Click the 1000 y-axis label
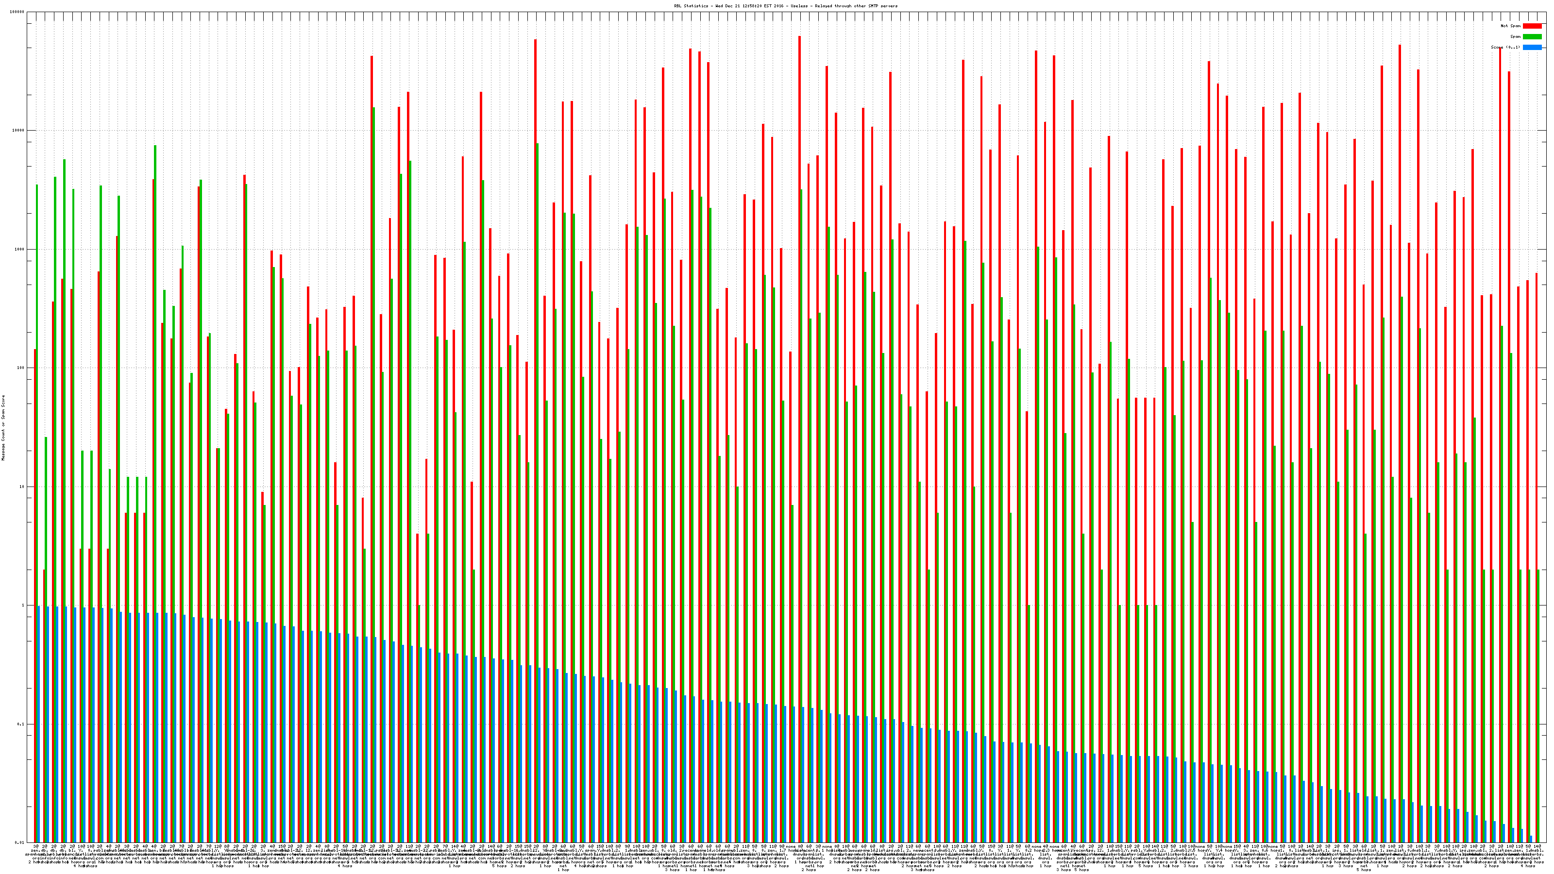Screen dimensions: 1554x874 (19, 249)
